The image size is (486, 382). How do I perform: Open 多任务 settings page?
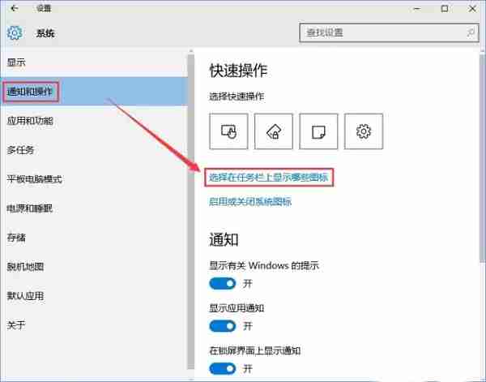(x=94, y=150)
